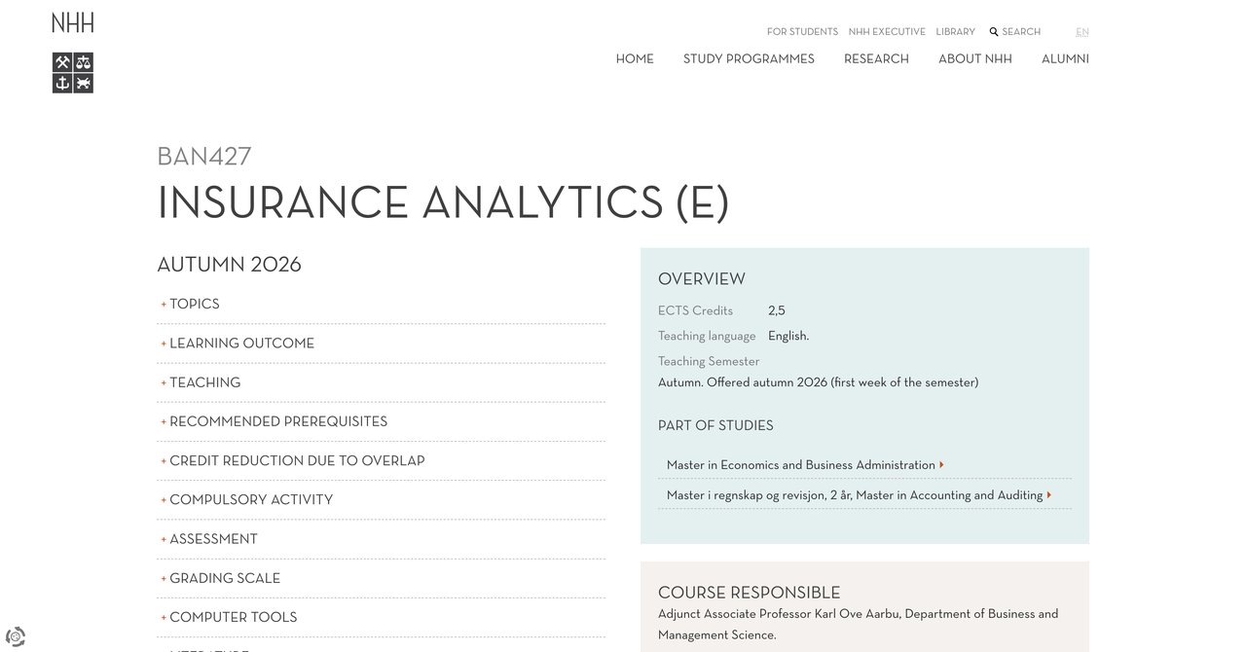Switch language using EN link
Viewport: 1246px width, 652px height.
1082,32
